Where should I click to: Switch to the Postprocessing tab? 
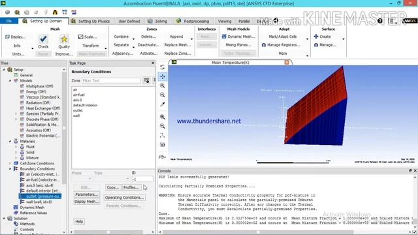193,21
